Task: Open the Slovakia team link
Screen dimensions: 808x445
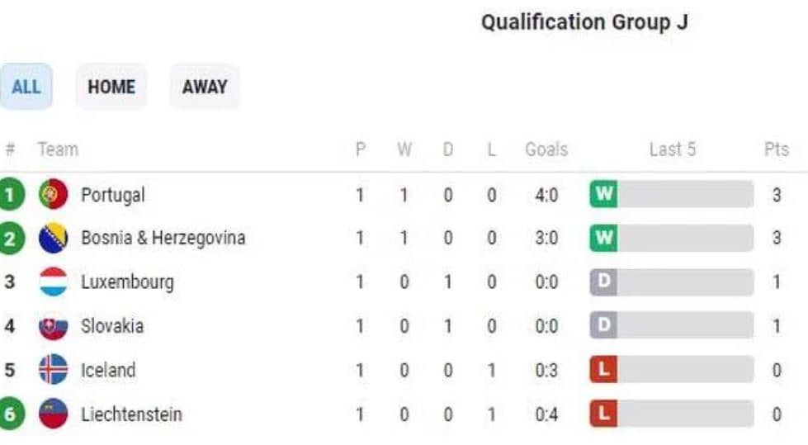Action: click(112, 326)
